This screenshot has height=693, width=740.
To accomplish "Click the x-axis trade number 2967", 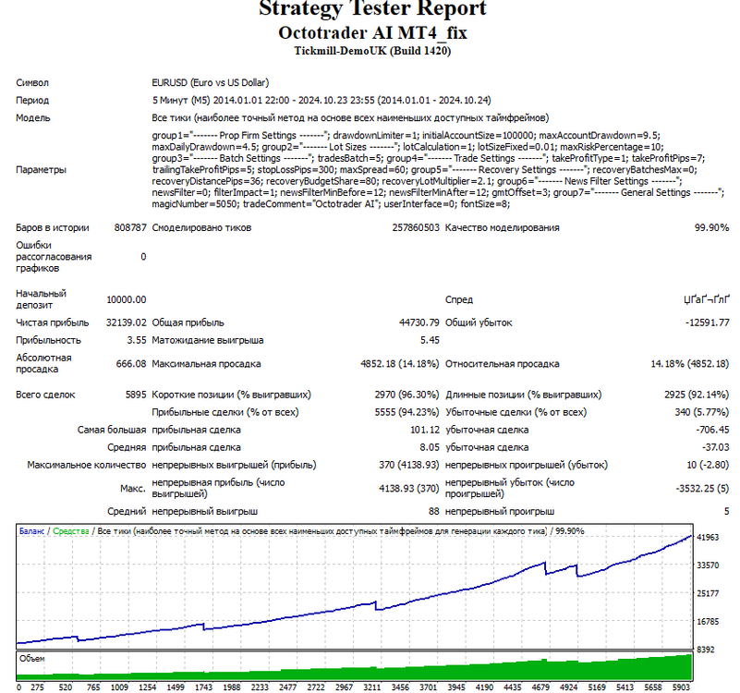I will tap(344, 687).
